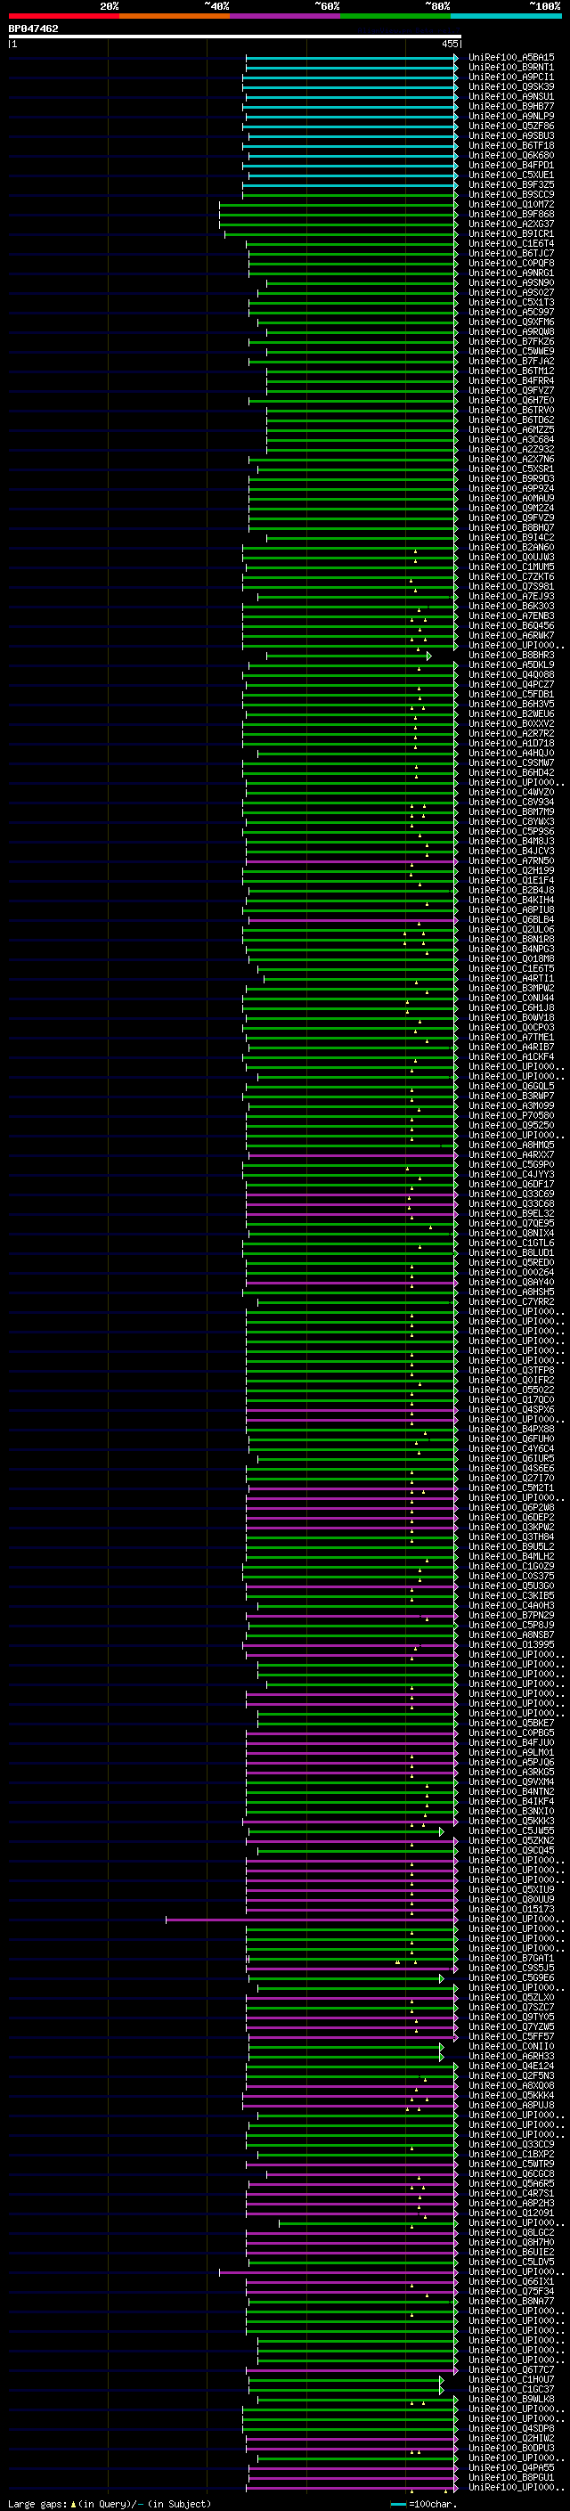Click the UniRef100_C0PQF8 entry
The height and width of the screenshot is (2511, 570).
click(511, 263)
